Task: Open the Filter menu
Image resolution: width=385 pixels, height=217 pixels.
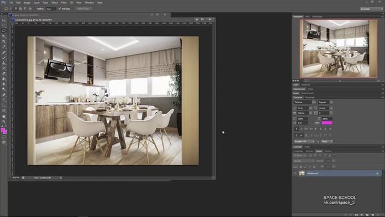Action: (x=64, y=2)
